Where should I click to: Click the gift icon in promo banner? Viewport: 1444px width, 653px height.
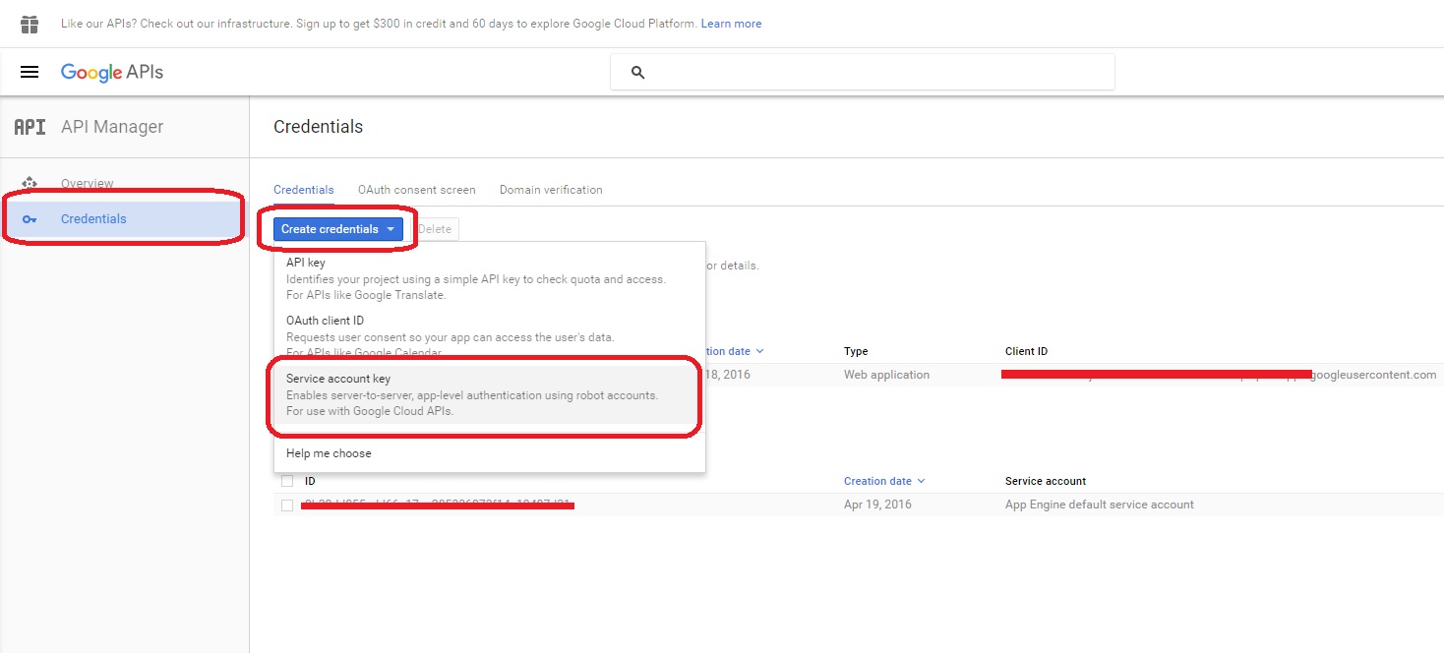[30, 24]
